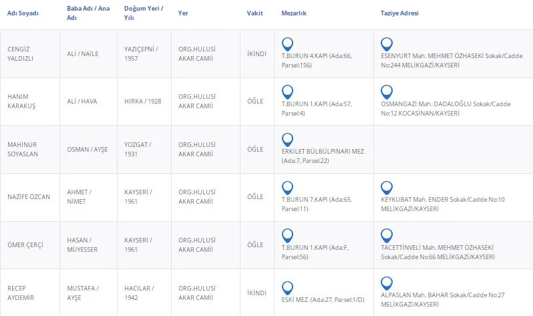Click cemetery map pin for Hanım Karakuş
This screenshot has height=316, width=533.
click(x=288, y=92)
